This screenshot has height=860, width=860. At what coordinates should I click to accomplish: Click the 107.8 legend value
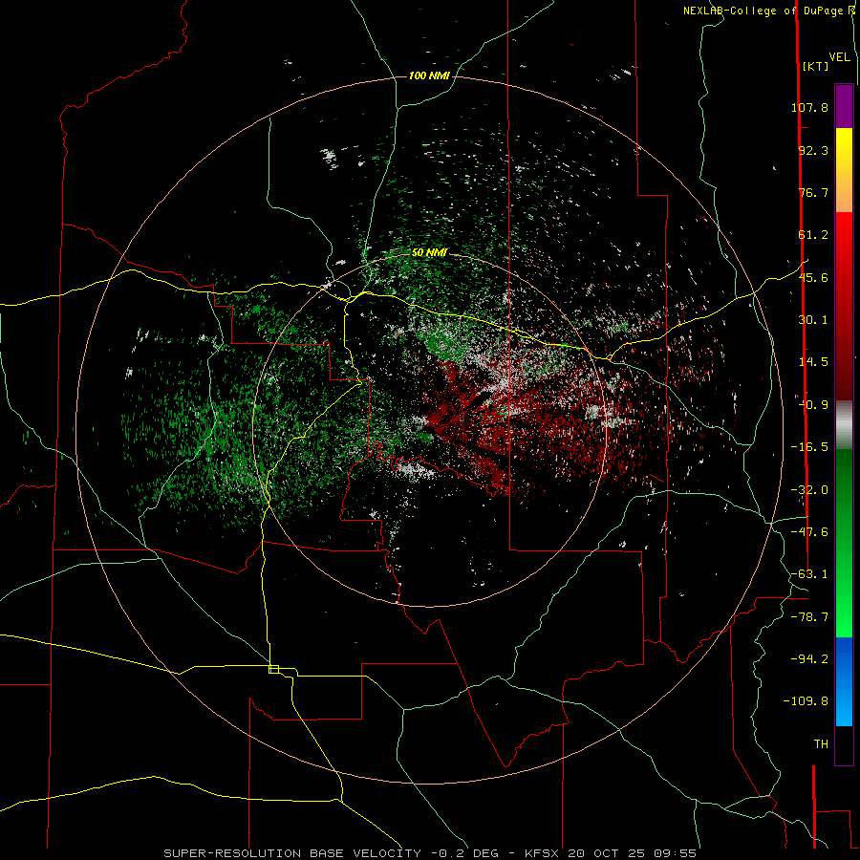[x=809, y=107]
